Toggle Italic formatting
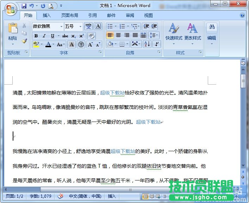This screenshot has width=249, height=203. tap(44, 36)
